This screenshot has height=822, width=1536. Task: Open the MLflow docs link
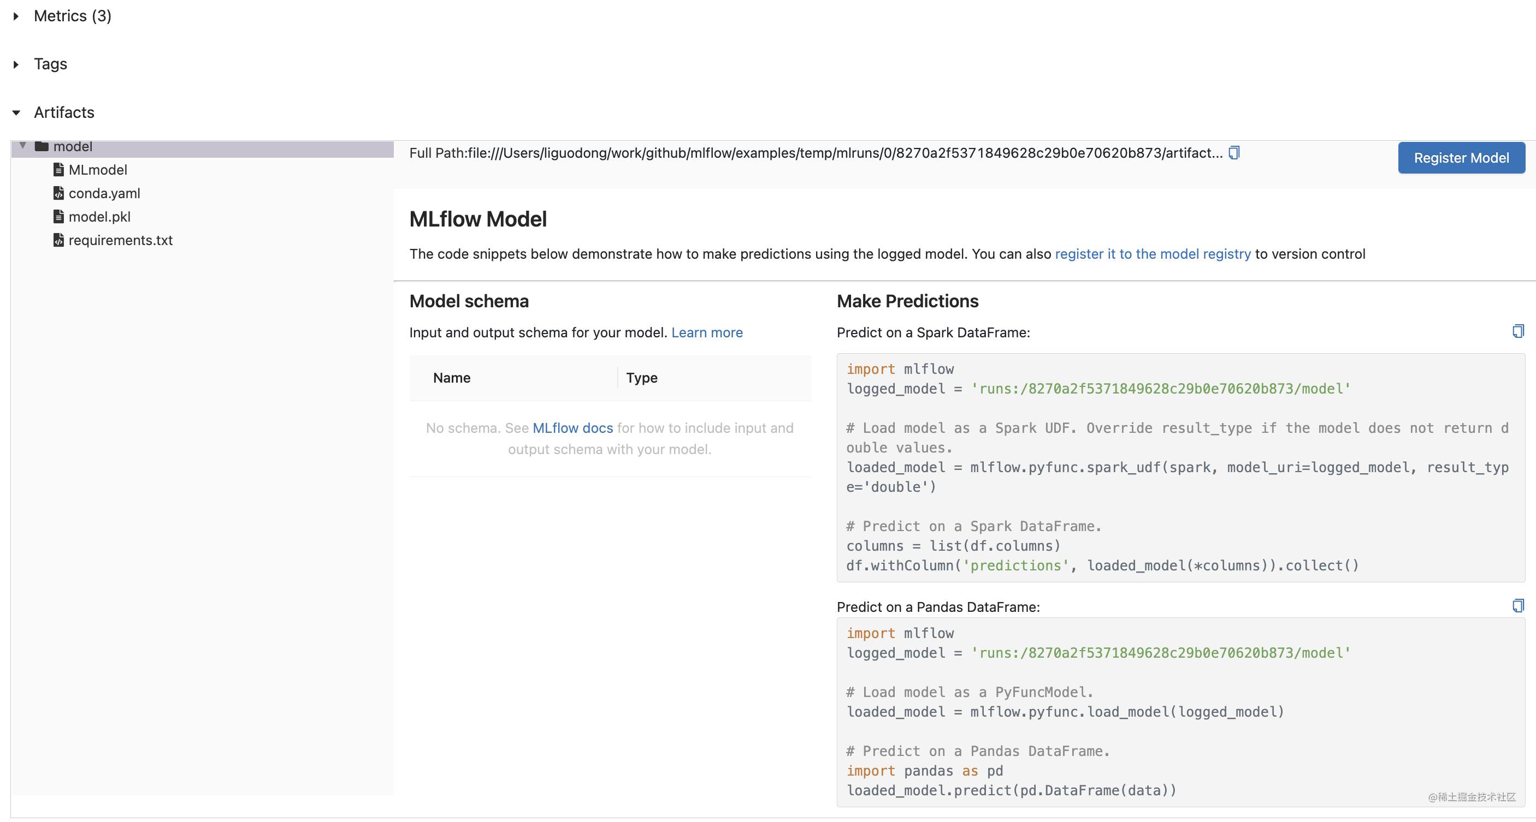tap(572, 428)
